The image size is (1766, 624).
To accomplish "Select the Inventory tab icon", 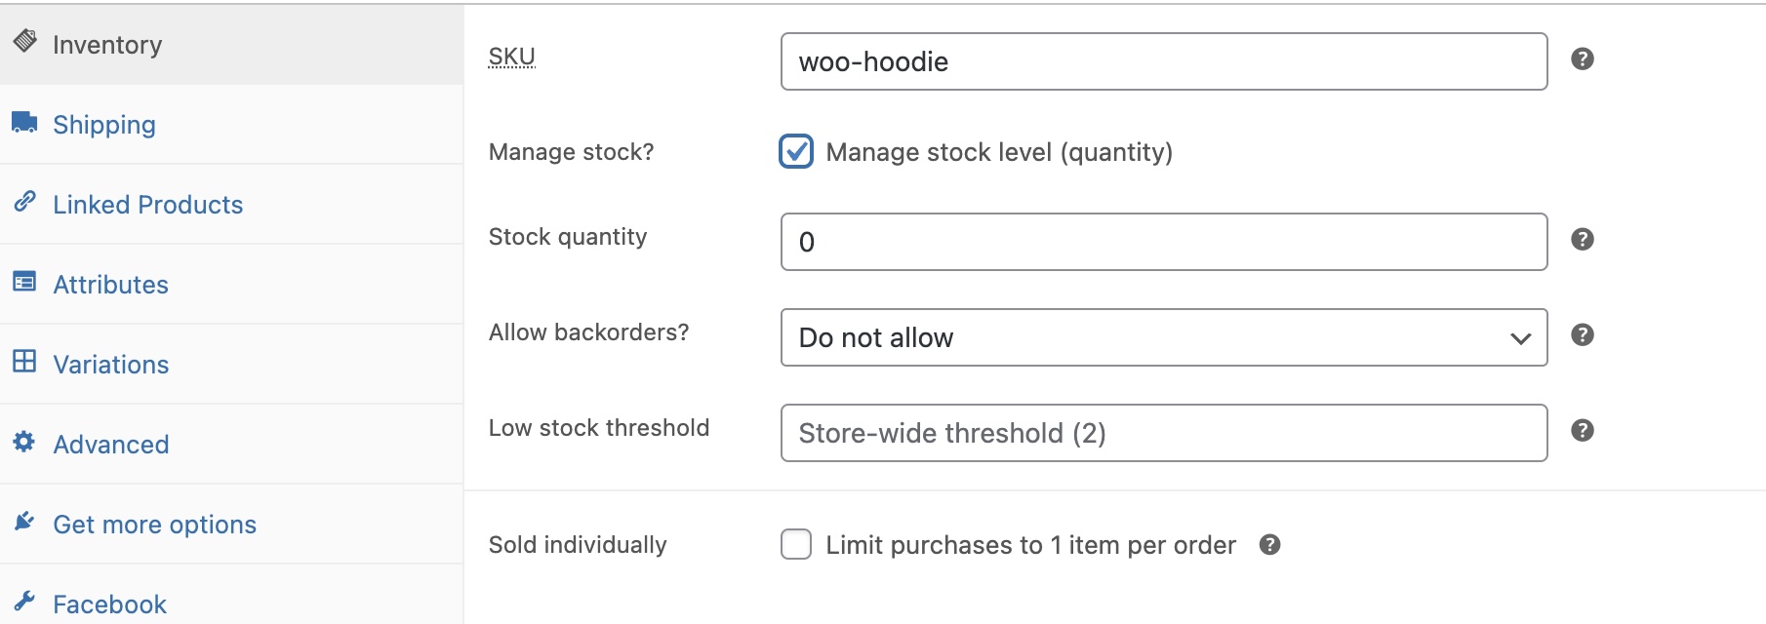I will coord(23,43).
